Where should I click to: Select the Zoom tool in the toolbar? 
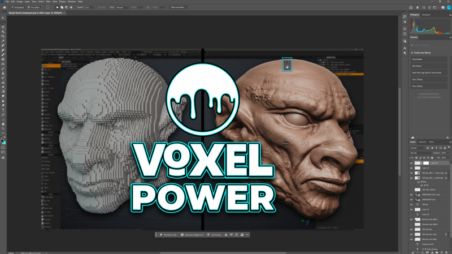(x=3, y=129)
